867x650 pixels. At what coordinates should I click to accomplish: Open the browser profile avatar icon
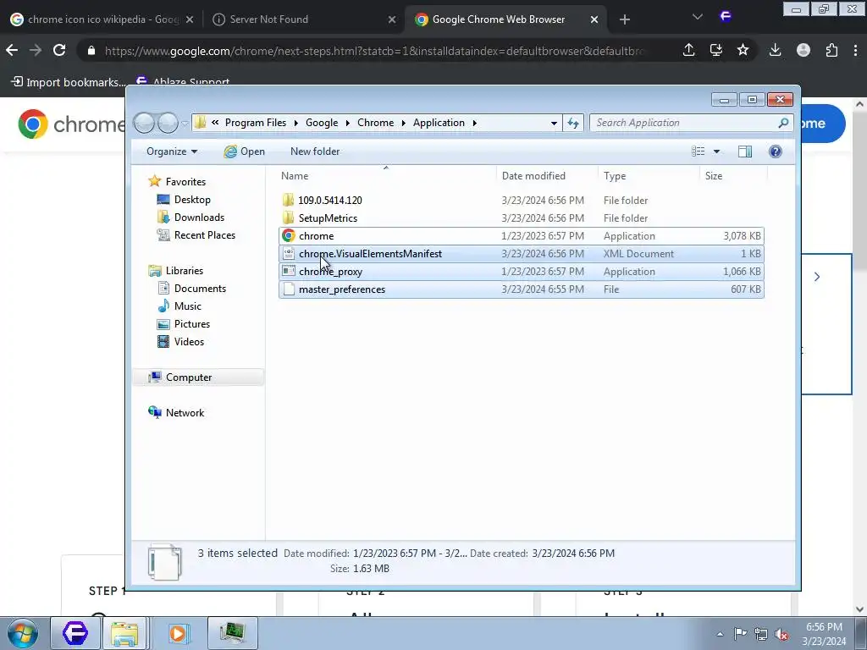803,50
